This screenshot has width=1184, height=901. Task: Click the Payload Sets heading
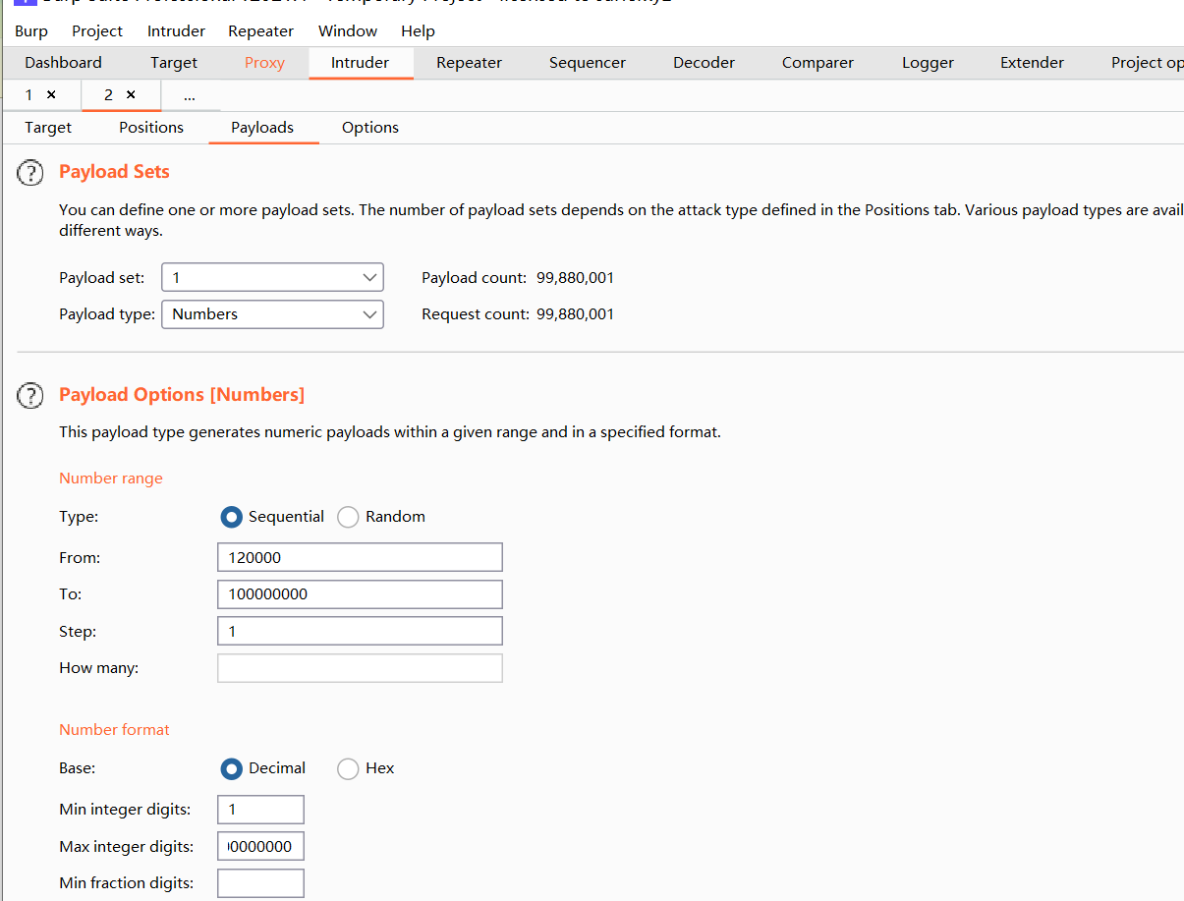[x=114, y=172]
